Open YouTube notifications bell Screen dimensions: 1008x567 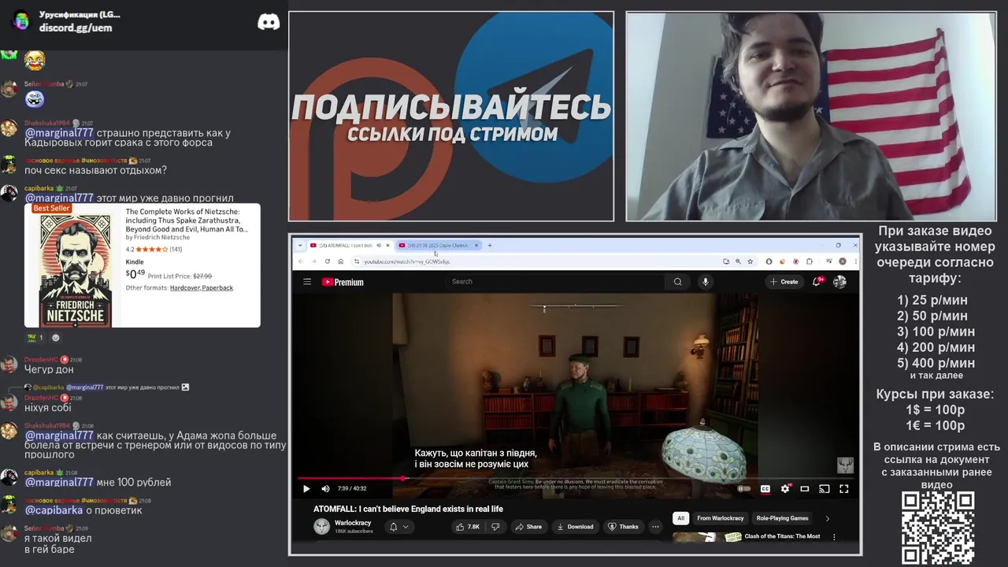pos(817,281)
